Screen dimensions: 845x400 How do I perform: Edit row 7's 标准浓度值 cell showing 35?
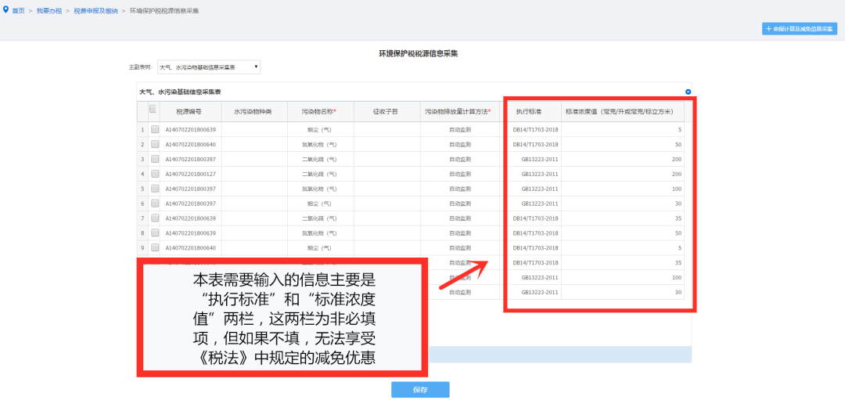pos(624,218)
